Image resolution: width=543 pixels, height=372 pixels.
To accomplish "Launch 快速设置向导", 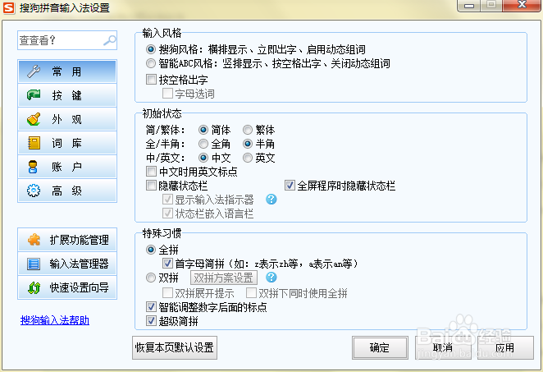I will (67, 287).
